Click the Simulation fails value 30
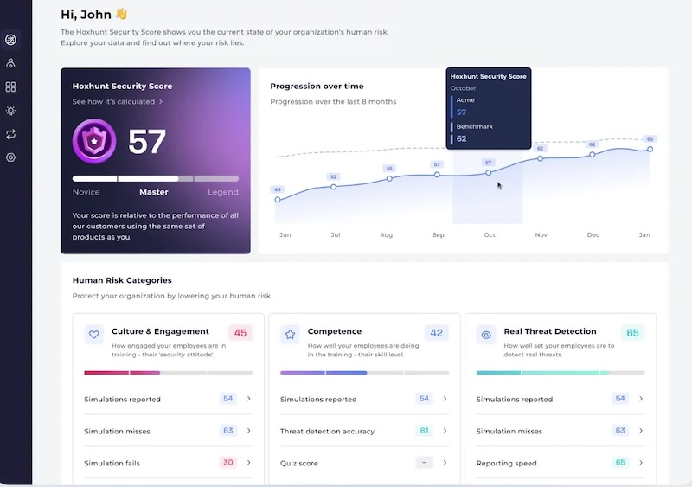Image resolution: width=692 pixels, height=487 pixels. coord(228,462)
